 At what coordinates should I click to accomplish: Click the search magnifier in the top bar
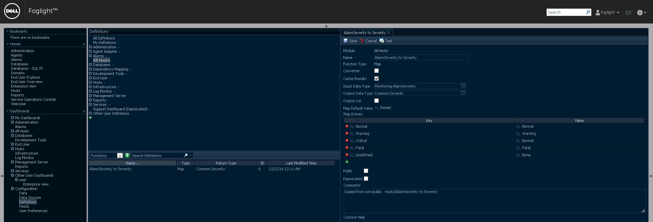(588, 12)
